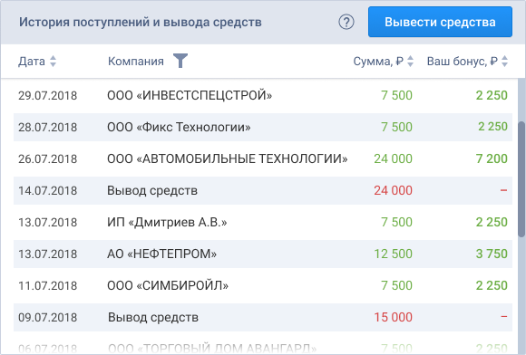Click the Дата column header
Screen dimensions: 526x355
pos(32,62)
